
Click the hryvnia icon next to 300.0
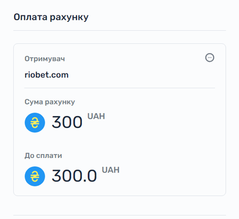35,176
